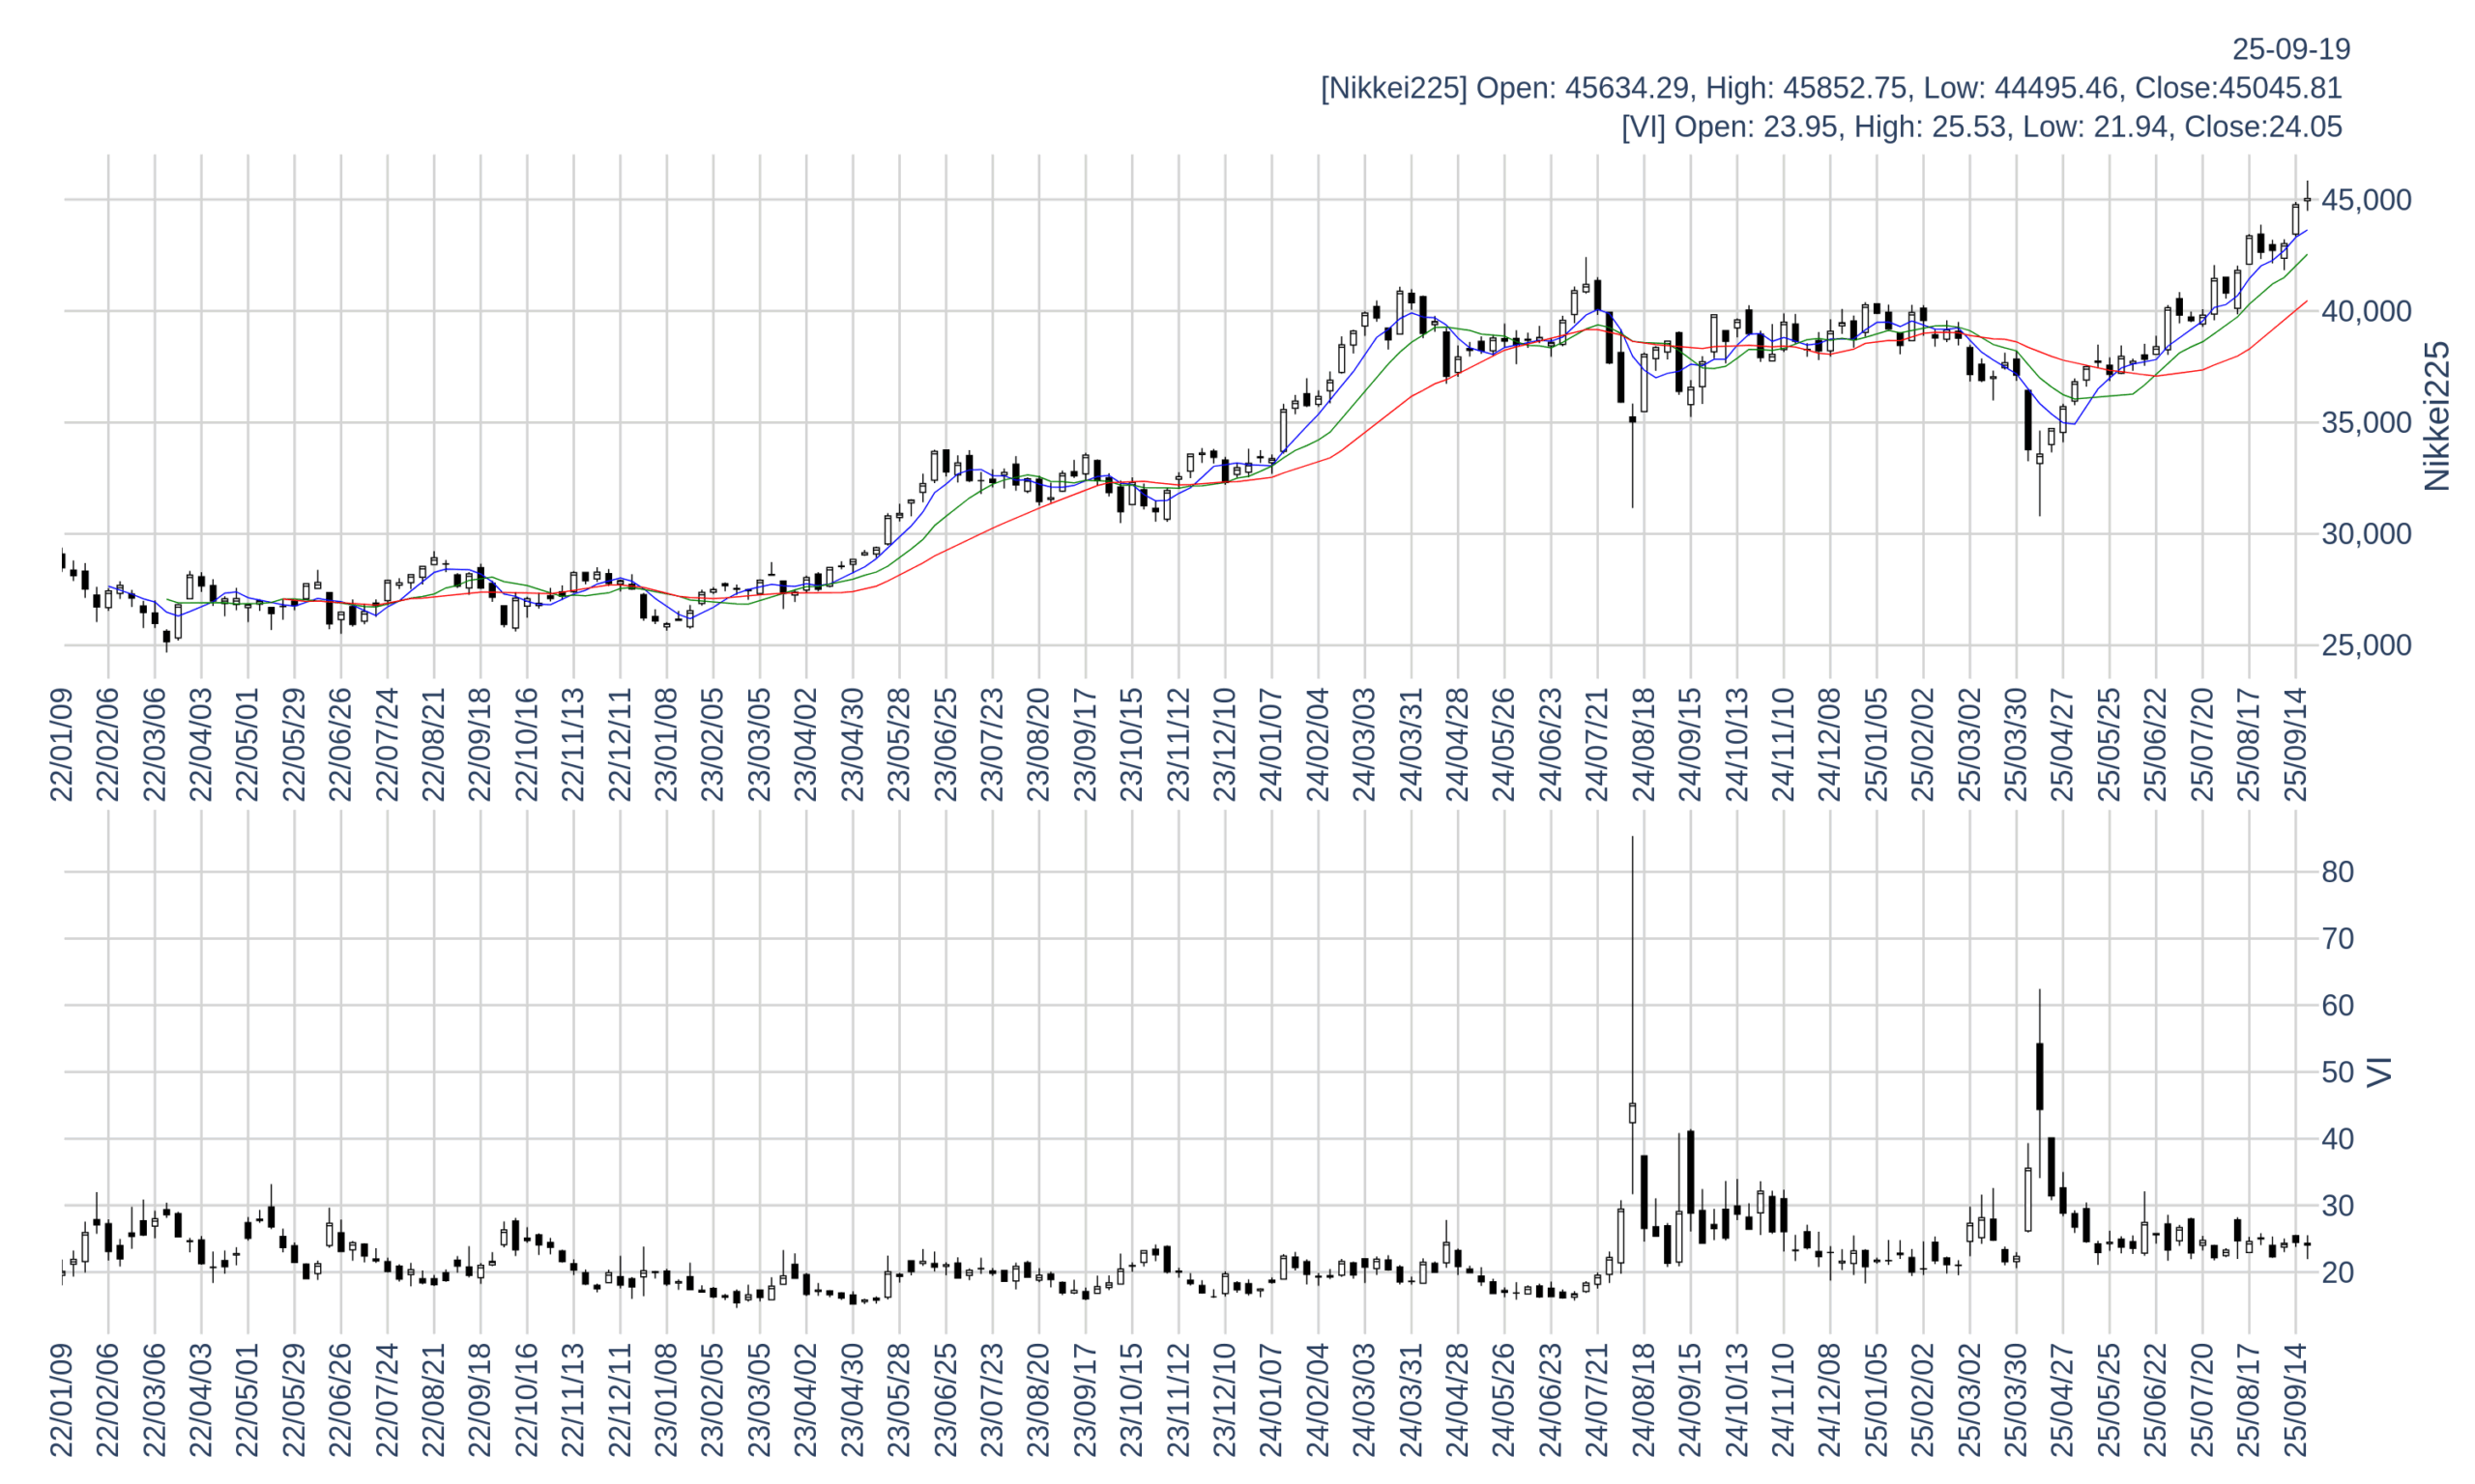Click the 23/06/25 date label under the bottom chart

click(x=946, y=1400)
